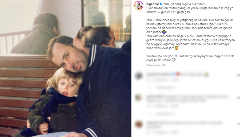Viewport: 240px width, 137px height.
Task: Click the 'Düzenlendi · 20s' timestamp
Action: pyautogui.click(x=156, y=65)
